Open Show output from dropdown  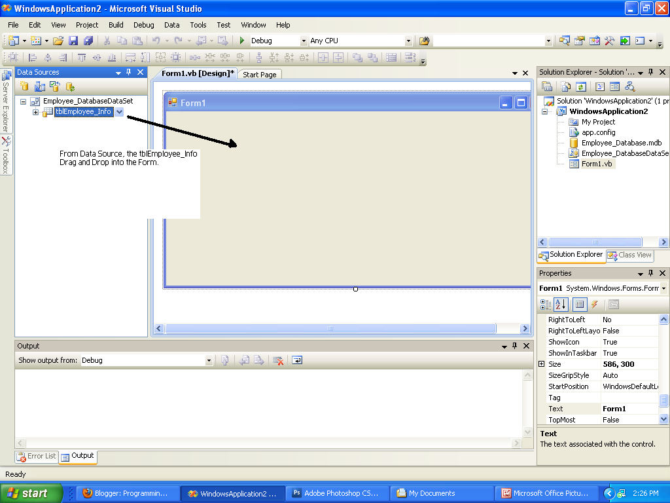point(209,361)
